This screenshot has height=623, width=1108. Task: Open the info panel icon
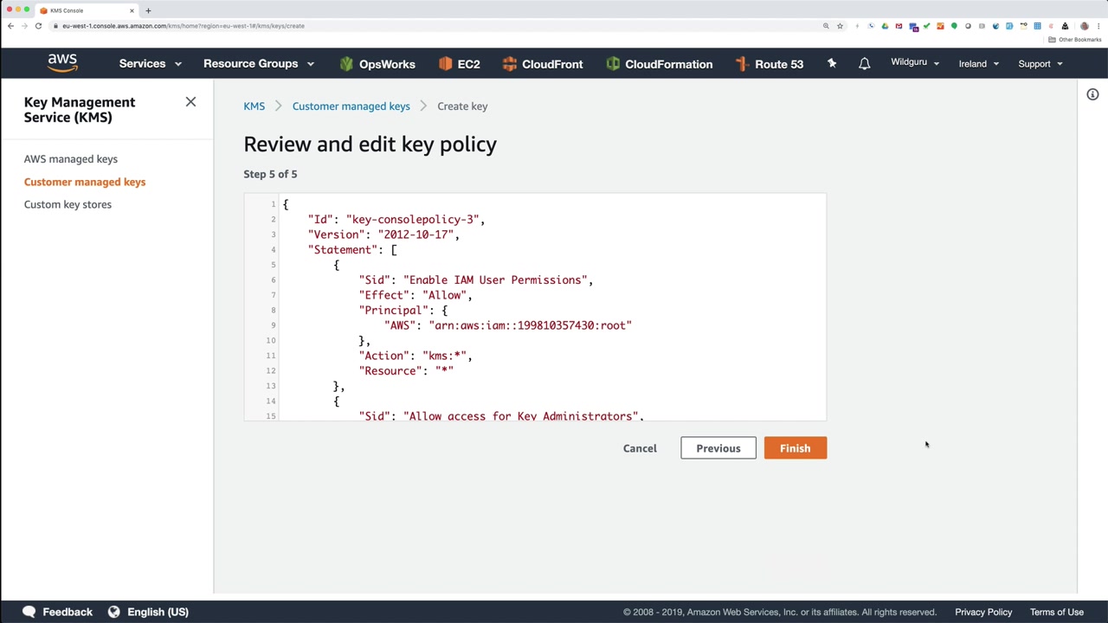pos(1092,94)
